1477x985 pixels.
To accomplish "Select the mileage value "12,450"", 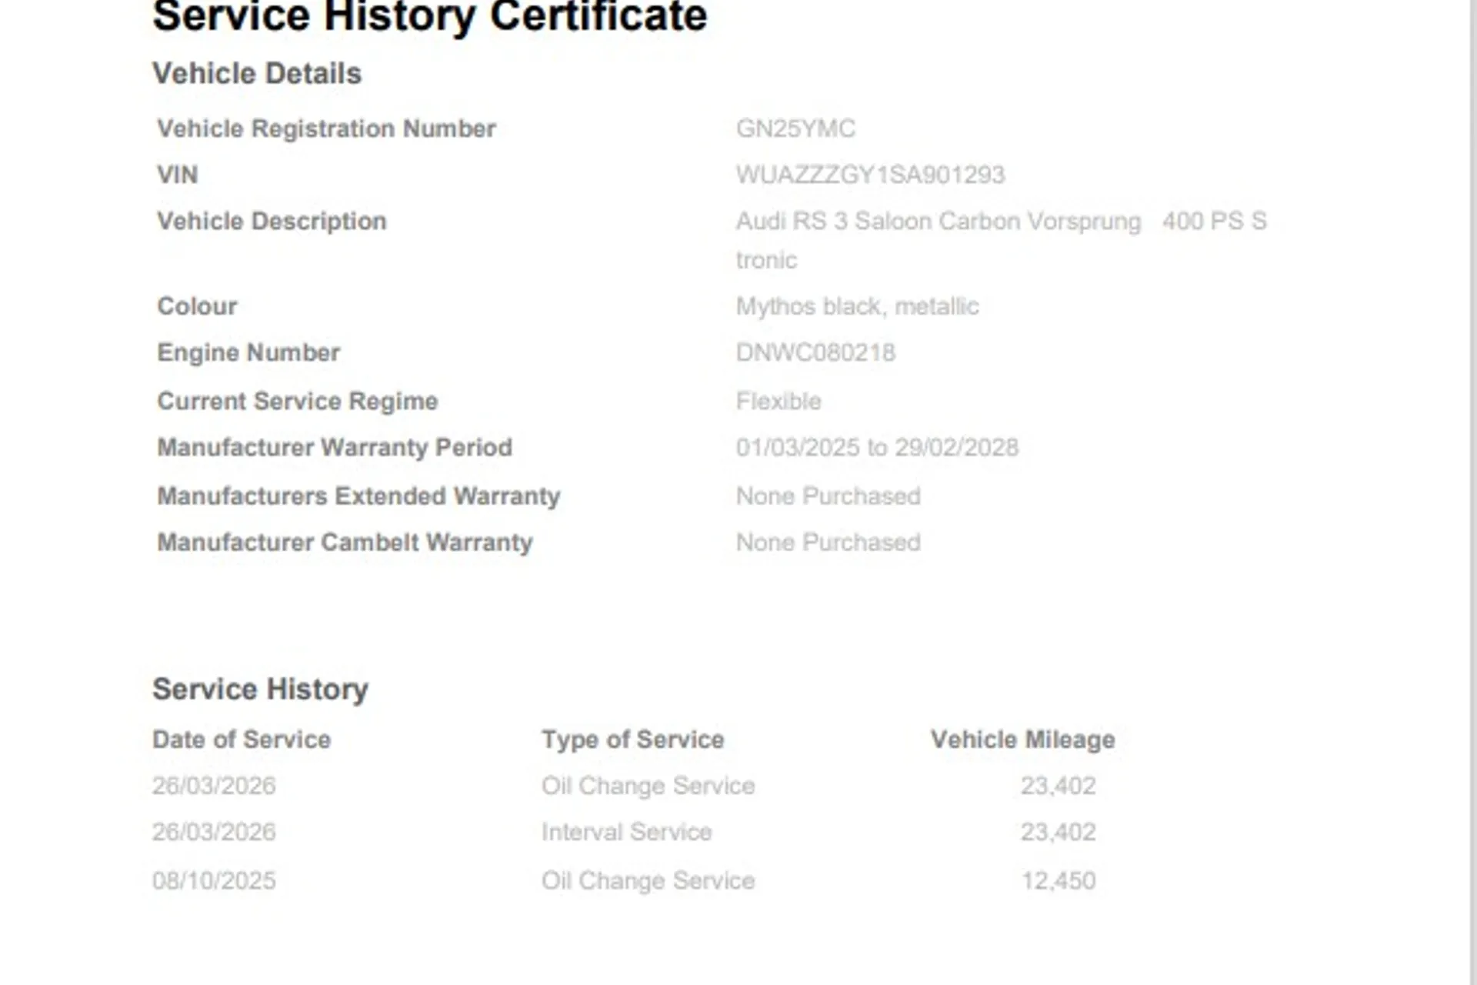I will pos(1059,880).
